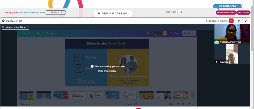Click View only indicator in Canva
The height and width of the screenshot is (109, 254).
coord(52,33)
